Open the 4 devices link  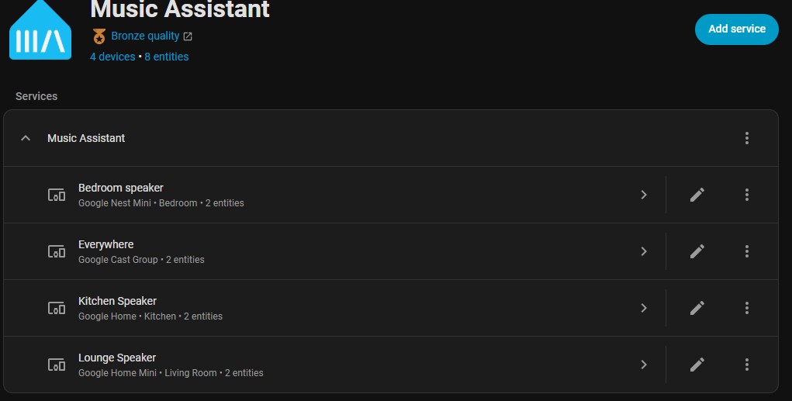pos(112,57)
